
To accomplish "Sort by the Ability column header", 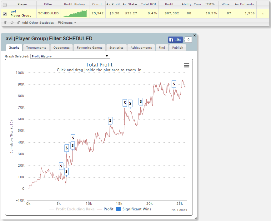I will [187, 4].
